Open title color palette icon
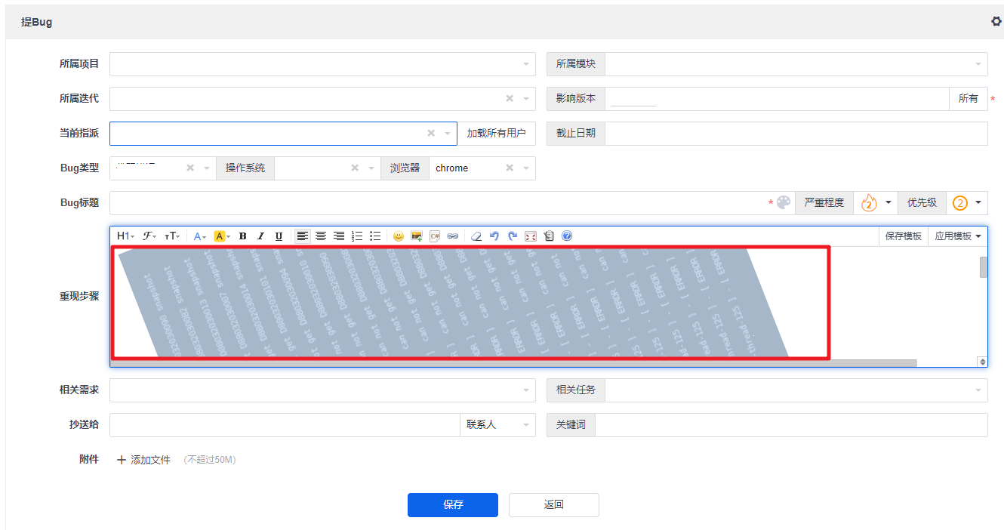The width and height of the screenshot is (1004, 530). pos(784,202)
